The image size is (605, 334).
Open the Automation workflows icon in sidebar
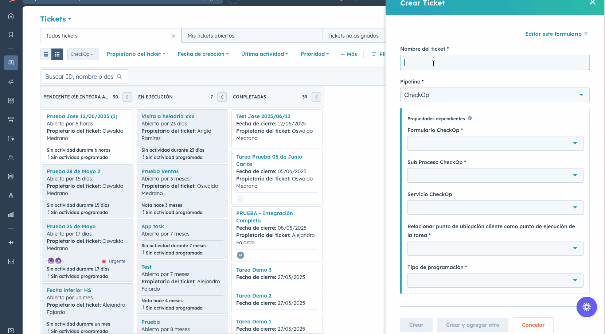(11, 195)
